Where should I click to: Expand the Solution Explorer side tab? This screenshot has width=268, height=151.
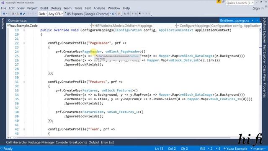265,30
